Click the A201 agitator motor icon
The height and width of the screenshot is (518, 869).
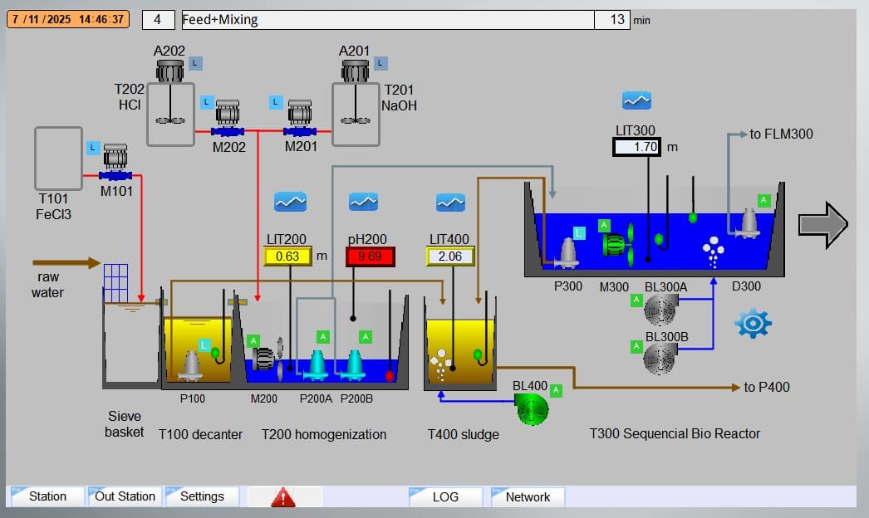[x=356, y=71]
